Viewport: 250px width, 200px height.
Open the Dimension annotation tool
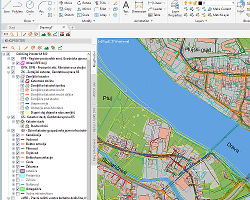[139, 7]
